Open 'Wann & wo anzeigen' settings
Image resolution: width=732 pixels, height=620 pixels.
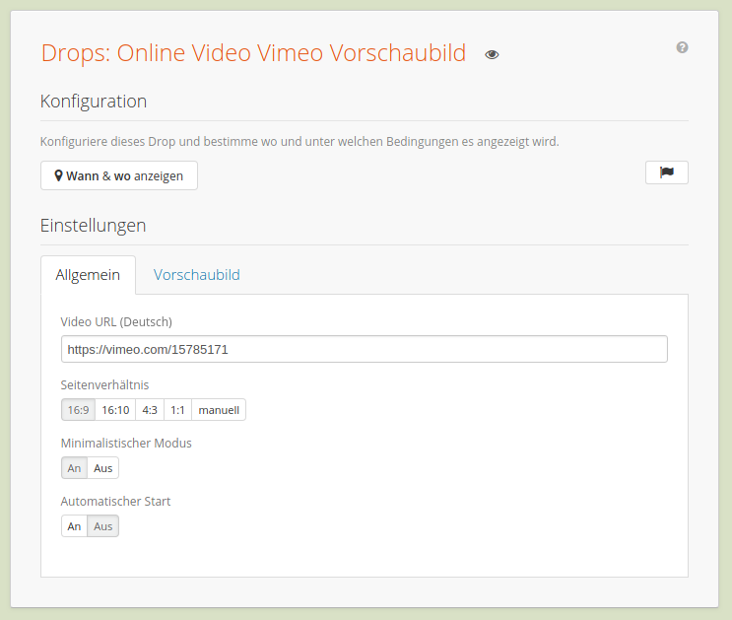pos(119,175)
